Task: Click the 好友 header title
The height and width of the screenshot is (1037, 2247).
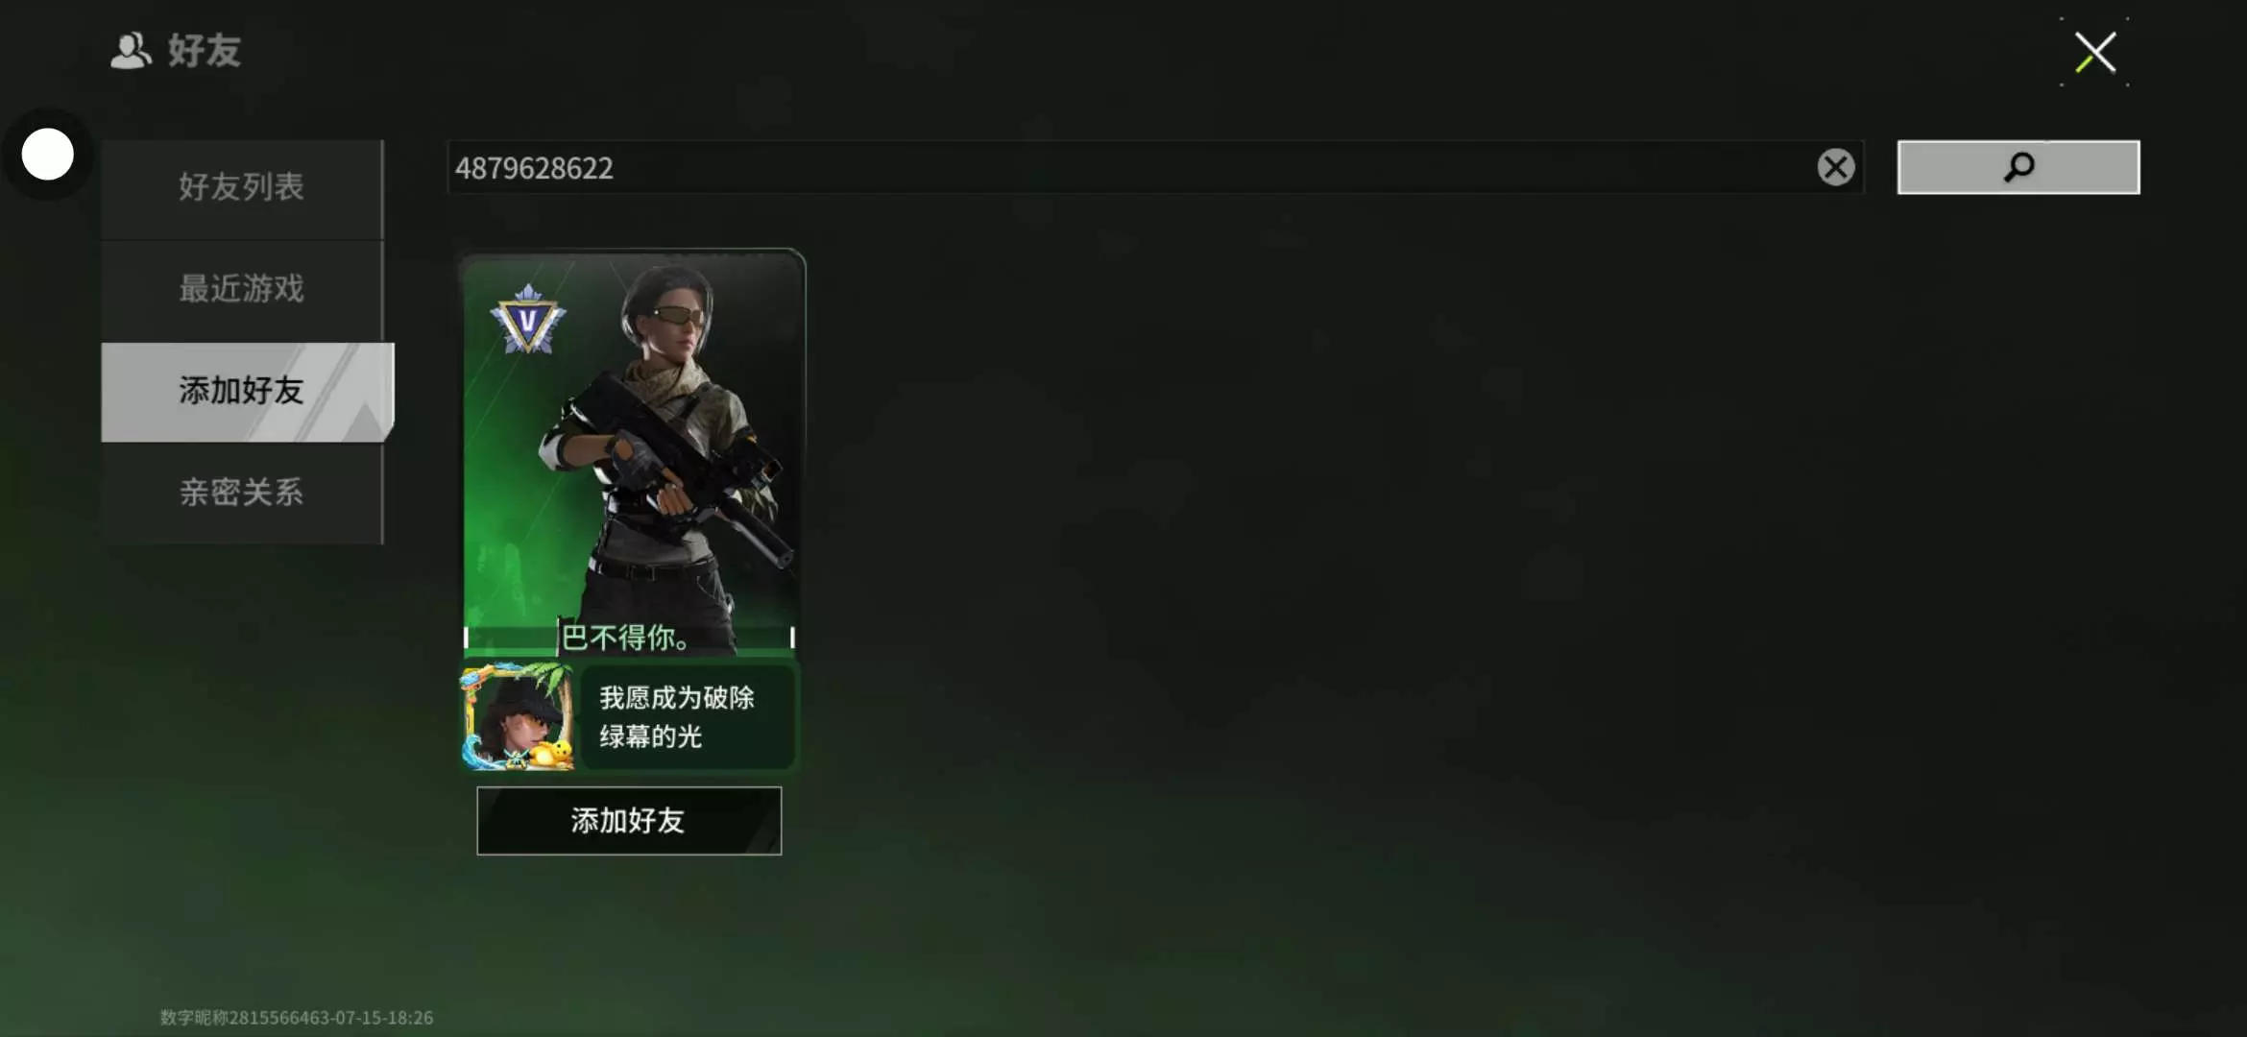Action: coord(205,50)
